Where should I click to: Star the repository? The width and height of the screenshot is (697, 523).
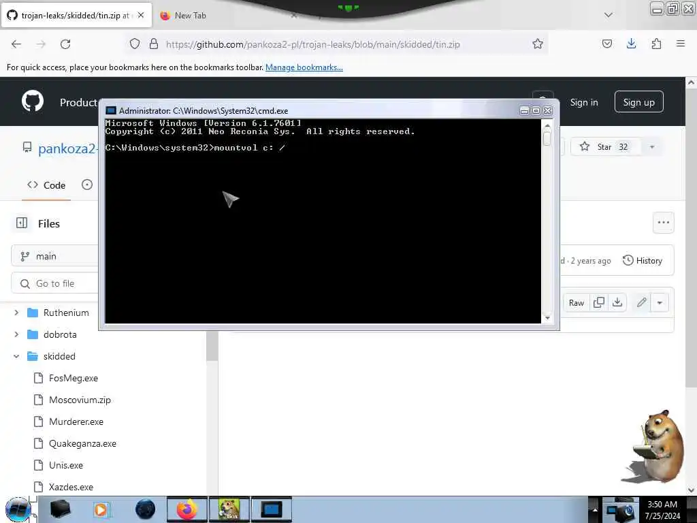605,147
